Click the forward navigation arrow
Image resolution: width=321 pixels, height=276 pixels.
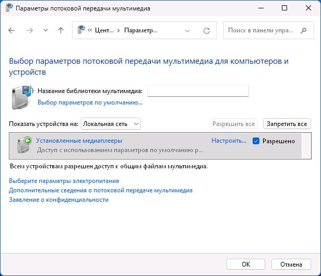pyautogui.click(x=30, y=30)
